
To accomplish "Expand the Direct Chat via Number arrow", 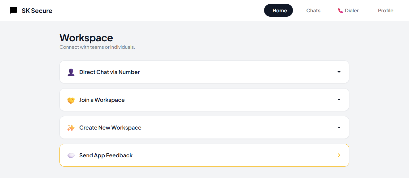I will tap(339, 72).
